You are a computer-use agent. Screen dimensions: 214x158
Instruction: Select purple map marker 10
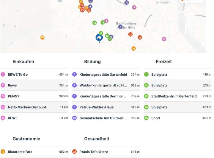click(x=127, y=2)
